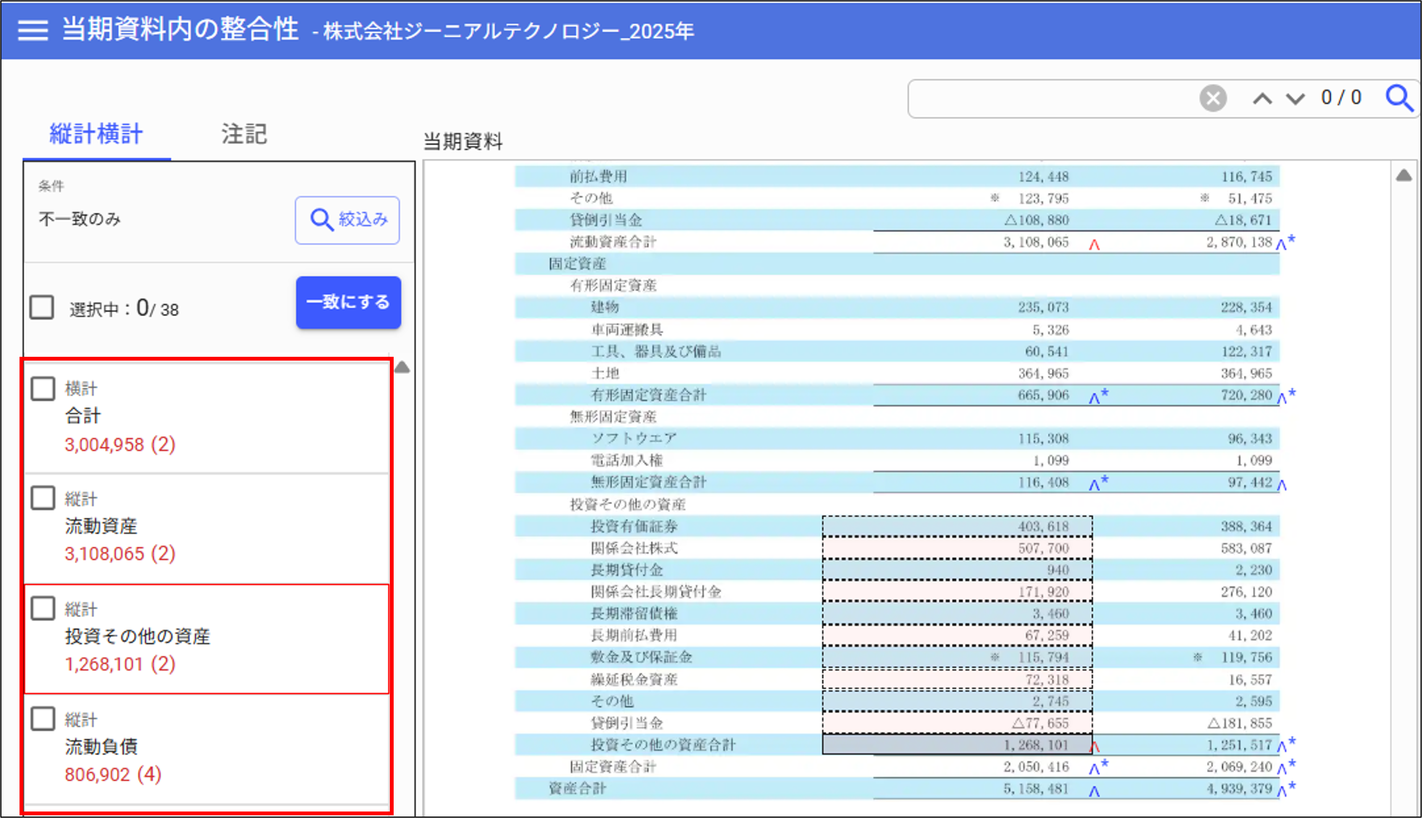Screen dimensions: 1422x818
Task: Click red caret mark beside 3,108,065
Action: 1094,244
